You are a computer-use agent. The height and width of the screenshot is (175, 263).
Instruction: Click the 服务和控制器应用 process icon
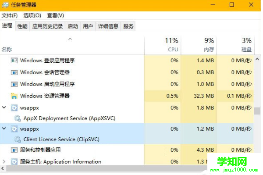(x=14, y=150)
